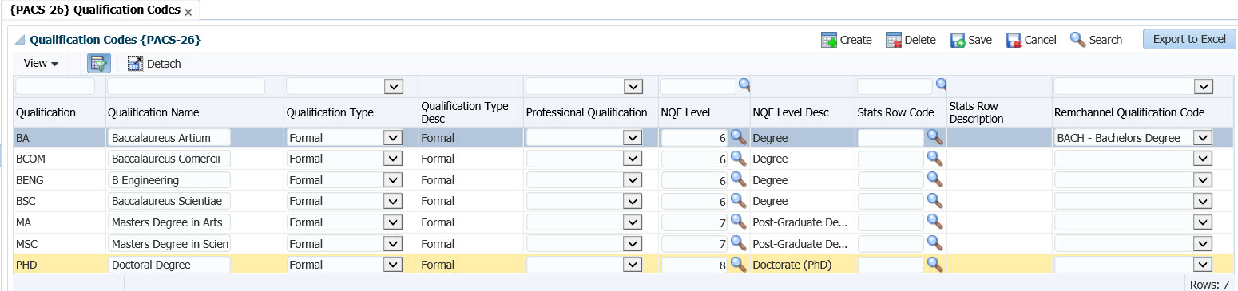Toggle the Query By Example filter icon
The height and width of the screenshot is (291, 1238).
(x=99, y=63)
